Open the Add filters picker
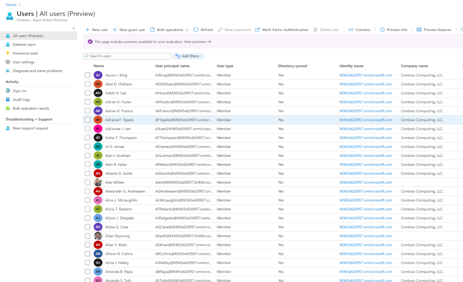Viewport: 463px width, 282px height. coord(188,56)
